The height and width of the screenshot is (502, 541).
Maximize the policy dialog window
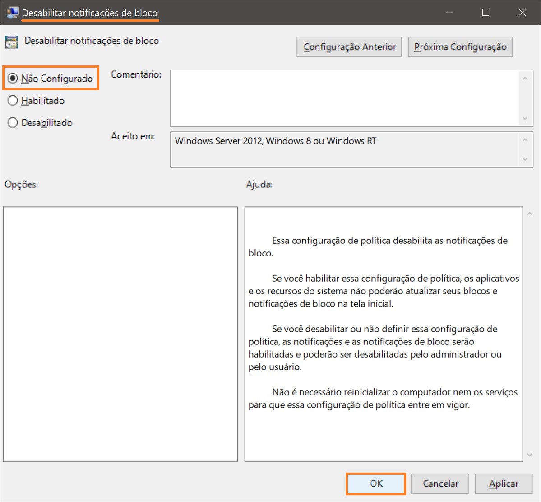coord(486,13)
